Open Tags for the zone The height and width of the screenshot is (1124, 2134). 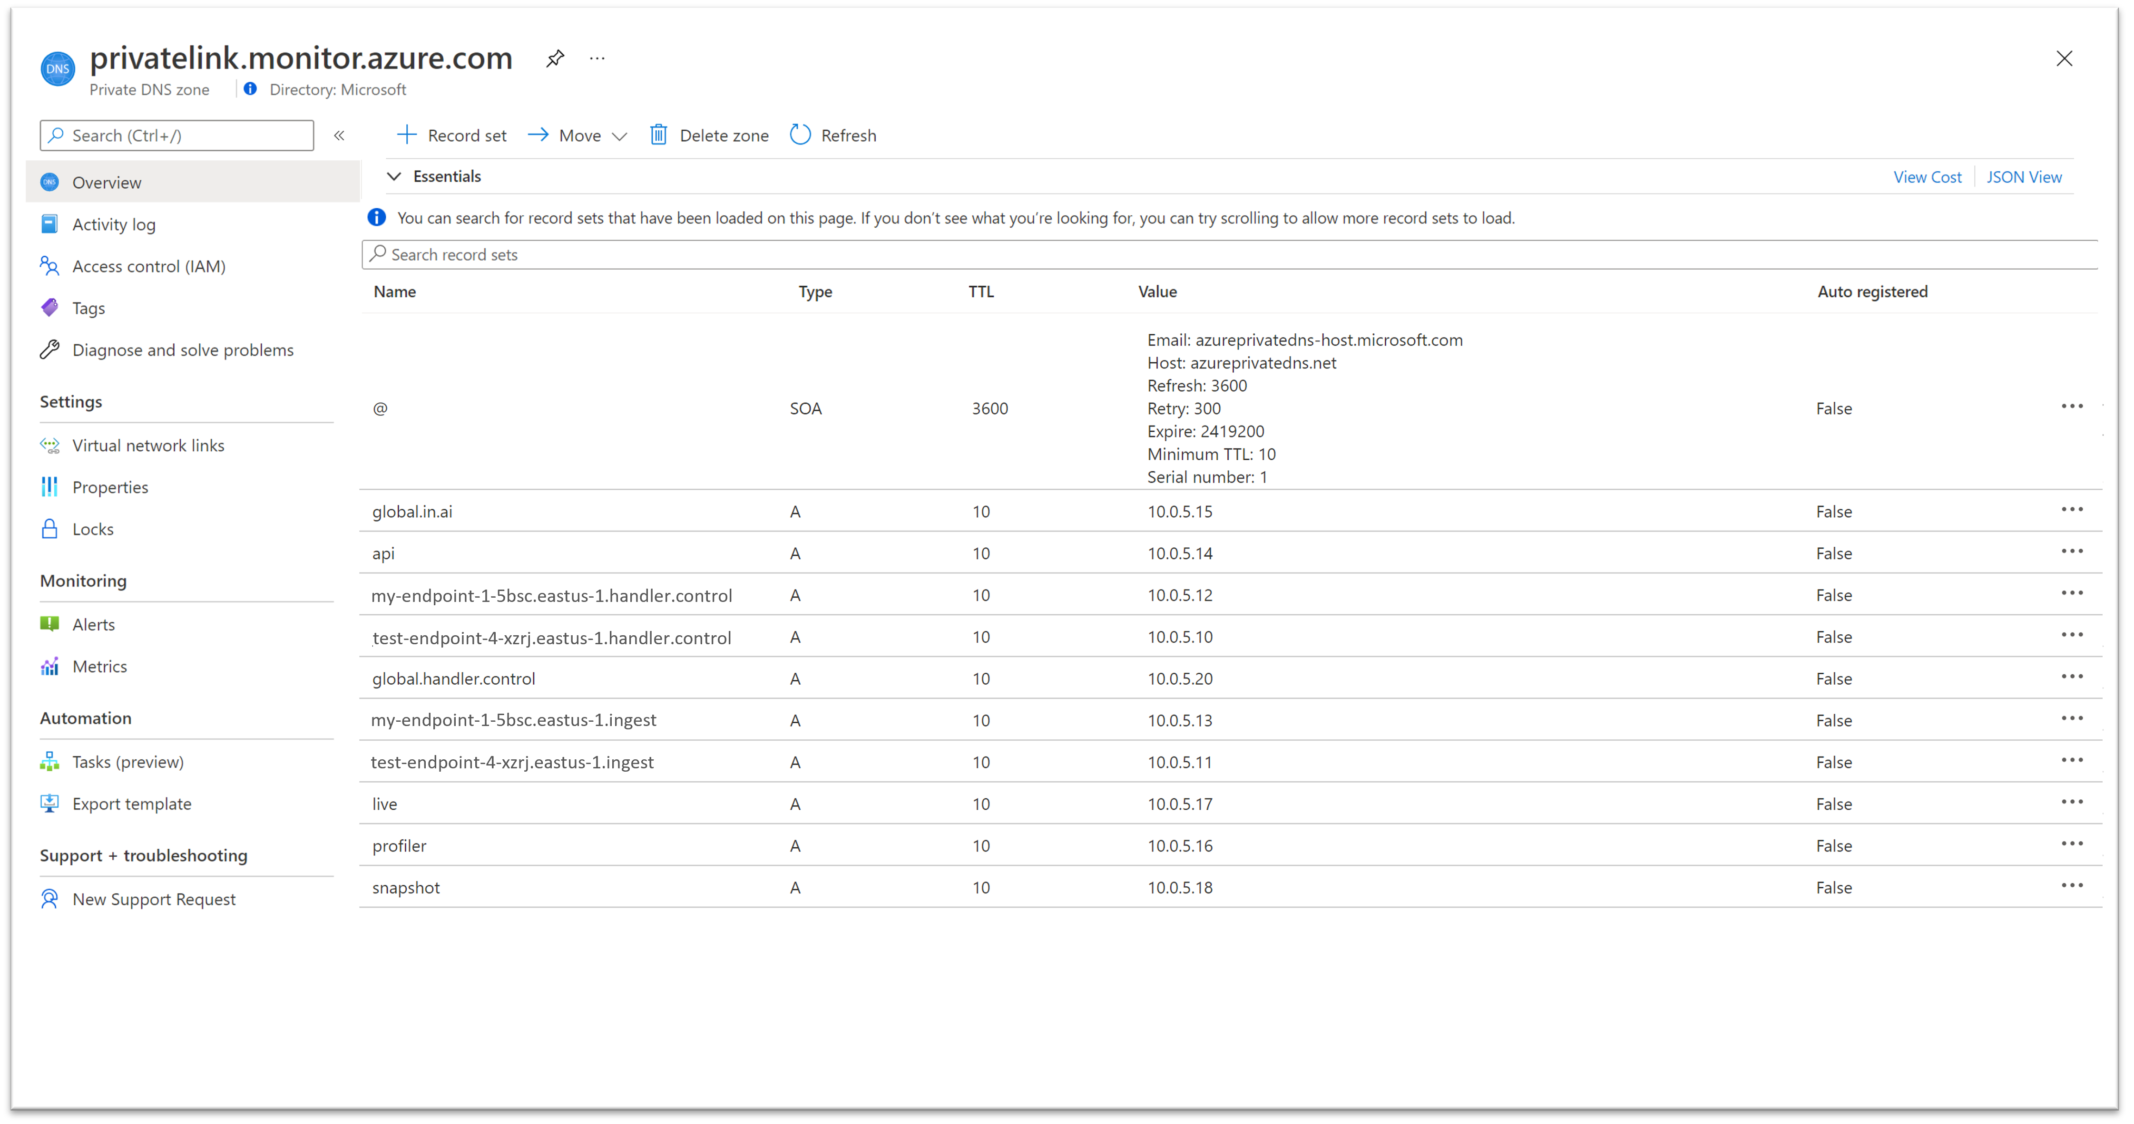(x=88, y=307)
